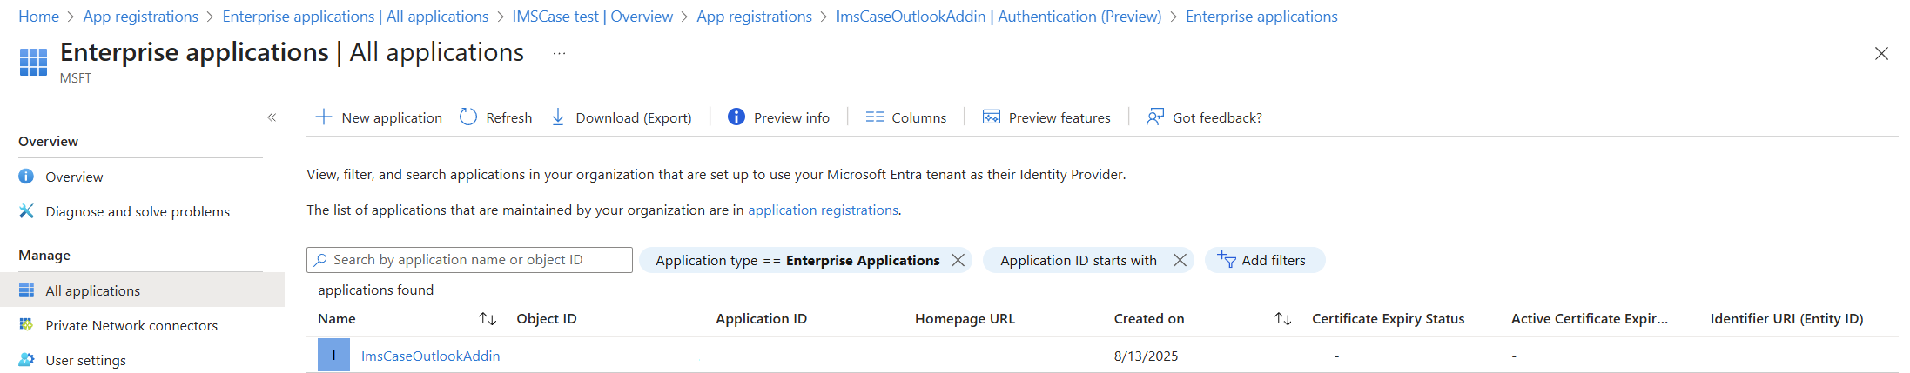1910x373 pixels.
Task: Open the ellipsis more options next to title
Action: coord(559,53)
